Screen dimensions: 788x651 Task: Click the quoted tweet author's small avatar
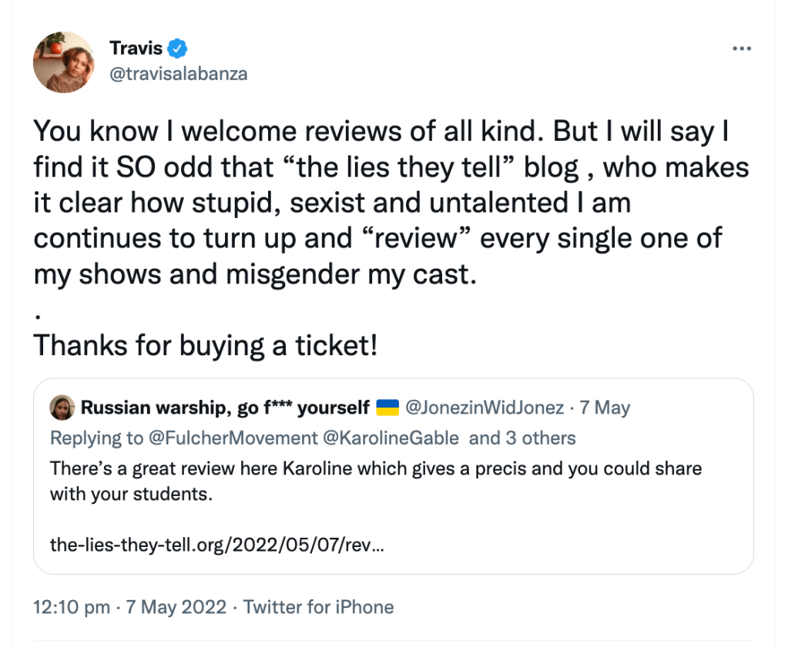(62, 408)
